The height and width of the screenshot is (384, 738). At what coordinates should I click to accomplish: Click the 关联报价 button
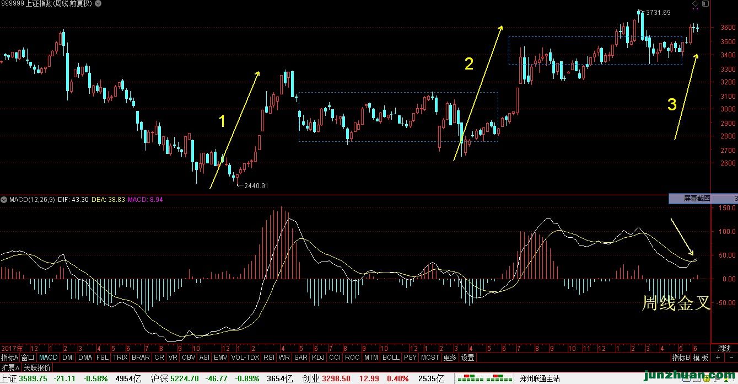click(37, 367)
